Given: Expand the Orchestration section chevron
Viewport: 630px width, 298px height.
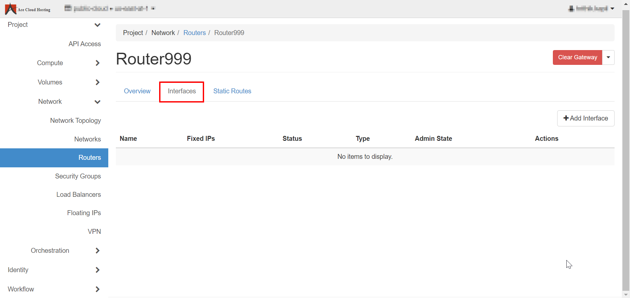Looking at the screenshot, I should pos(97,251).
